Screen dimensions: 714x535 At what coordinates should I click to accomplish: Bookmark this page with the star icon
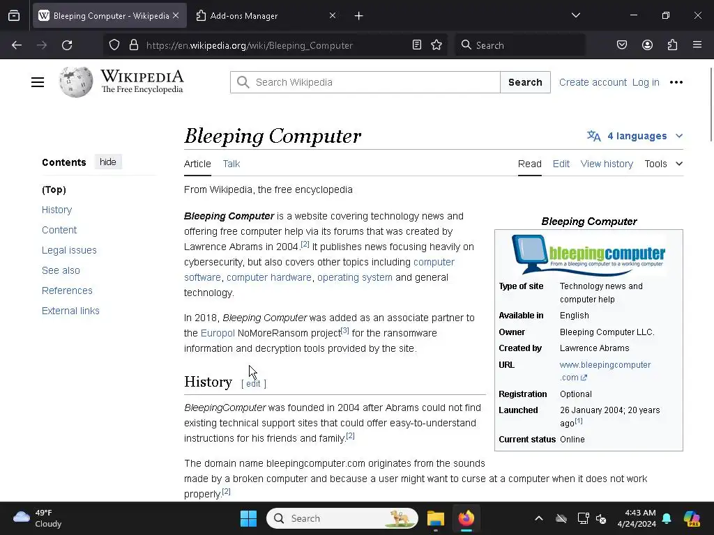tap(436, 45)
